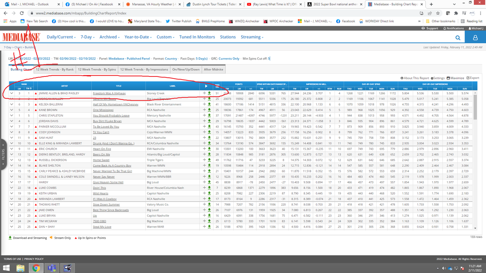Click green download icon for Kane Brown row
The image size is (486, 273).
[209, 110]
